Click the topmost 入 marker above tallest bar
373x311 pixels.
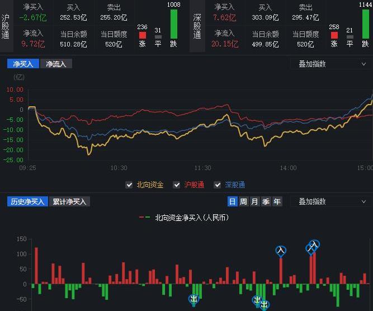(x=315, y=244)
